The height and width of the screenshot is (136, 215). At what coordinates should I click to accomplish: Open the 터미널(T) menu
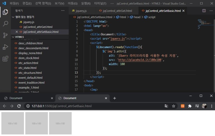tap(100, 3)
